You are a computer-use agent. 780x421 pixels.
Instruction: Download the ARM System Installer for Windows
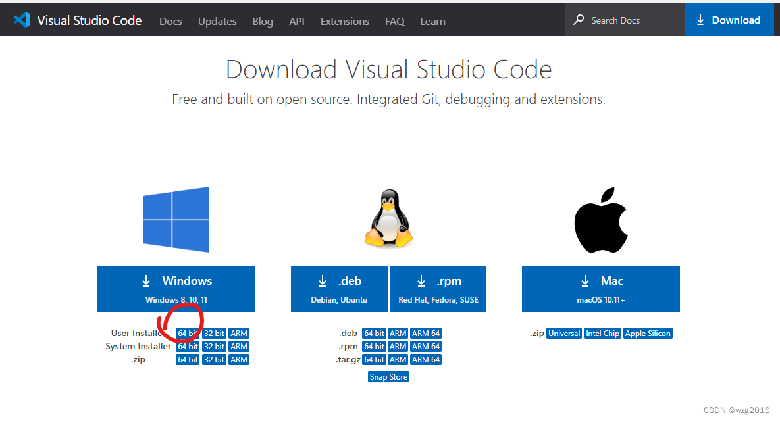tap(239, 346)
